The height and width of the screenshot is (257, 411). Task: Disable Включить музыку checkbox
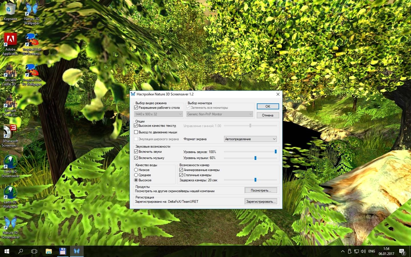136,158
